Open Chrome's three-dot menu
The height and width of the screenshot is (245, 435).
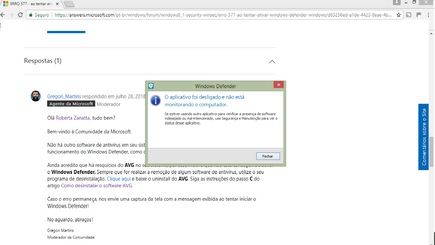(429, 15)
